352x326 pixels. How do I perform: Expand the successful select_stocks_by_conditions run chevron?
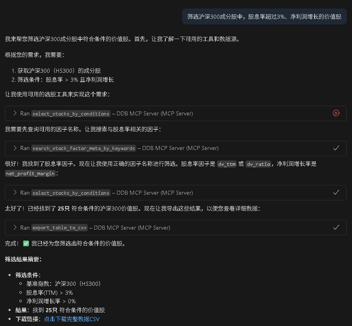(x=15, y=193)
